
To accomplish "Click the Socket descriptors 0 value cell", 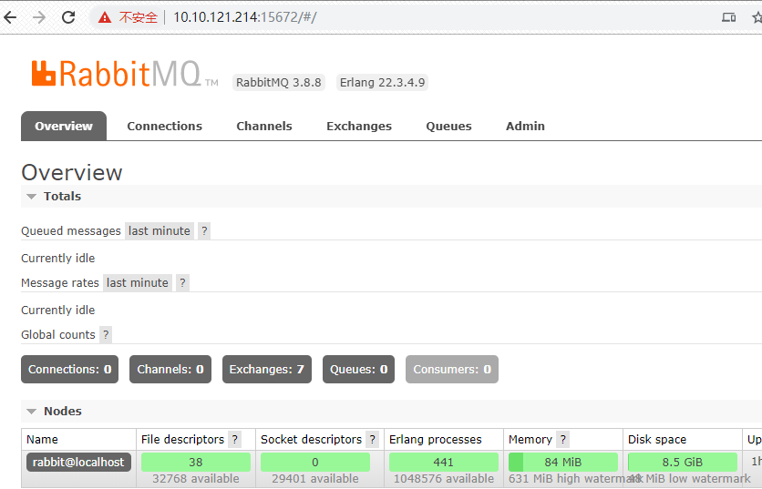I will pos(314,463).
